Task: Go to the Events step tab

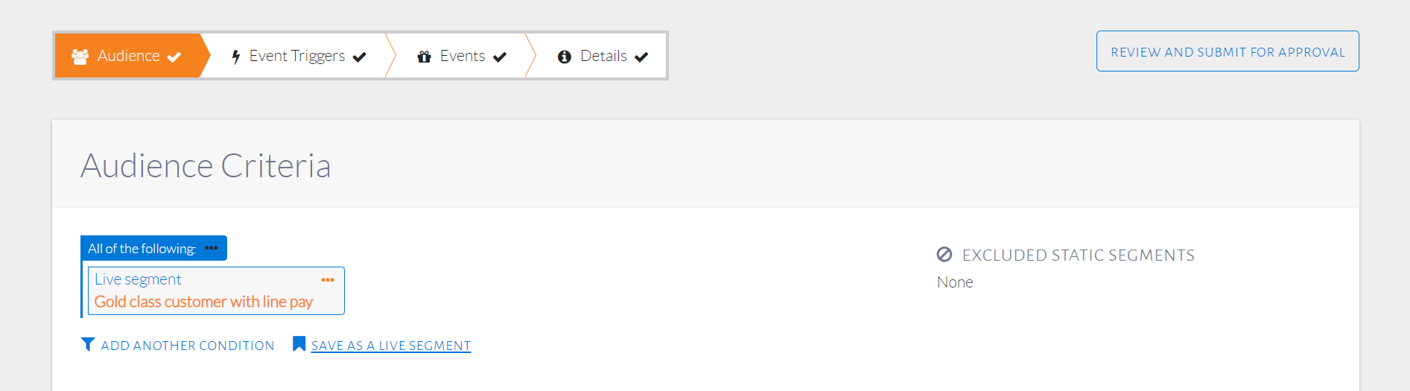Action: [x=463, y=56]
